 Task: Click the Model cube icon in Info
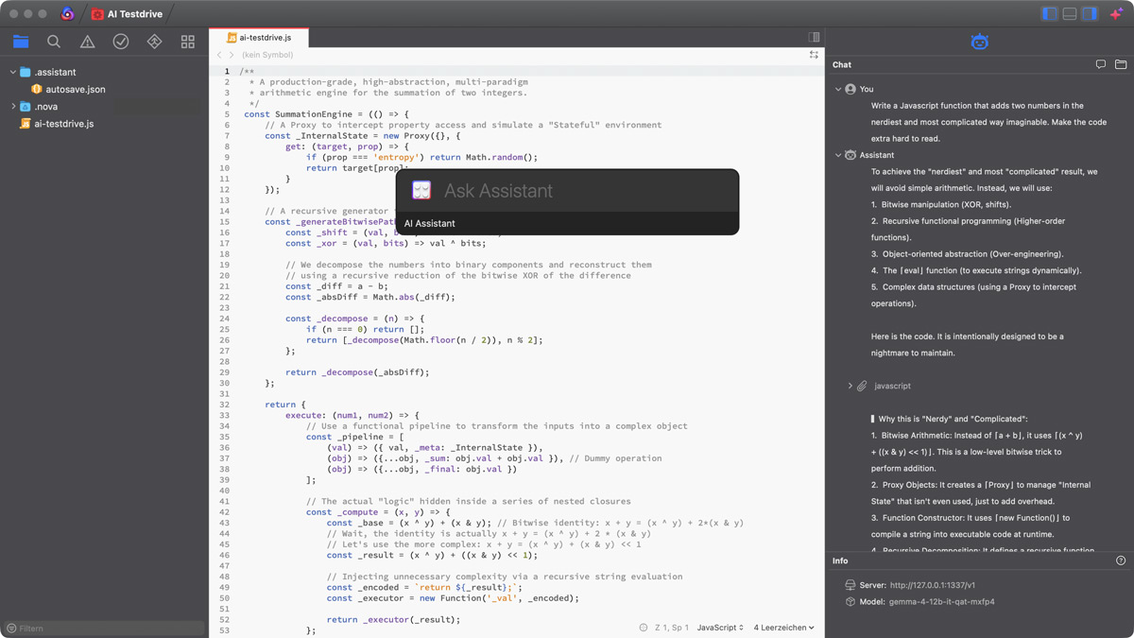click(850, 601)
